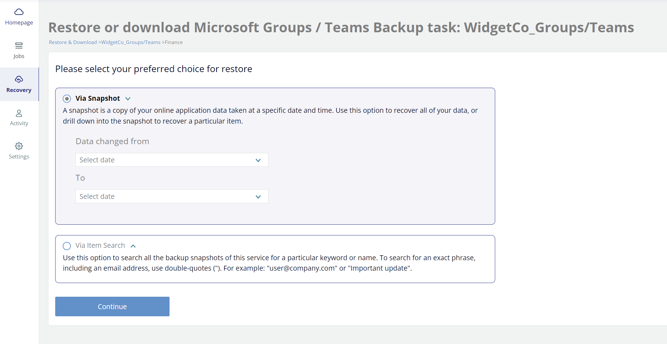Click the Data changed from dropdown arrow
667x344 pixels.
pyautogui.click(x=258, y=160)
